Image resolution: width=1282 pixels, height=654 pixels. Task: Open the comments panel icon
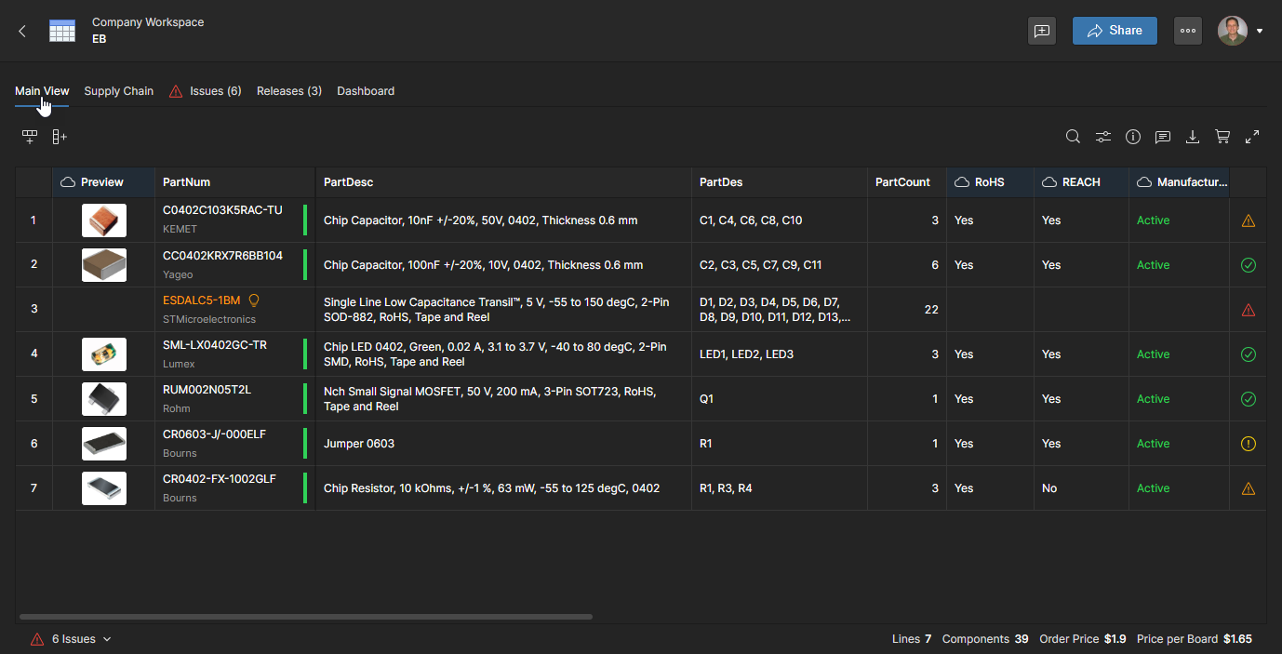pyautogui.click(x=1162, y=137)
